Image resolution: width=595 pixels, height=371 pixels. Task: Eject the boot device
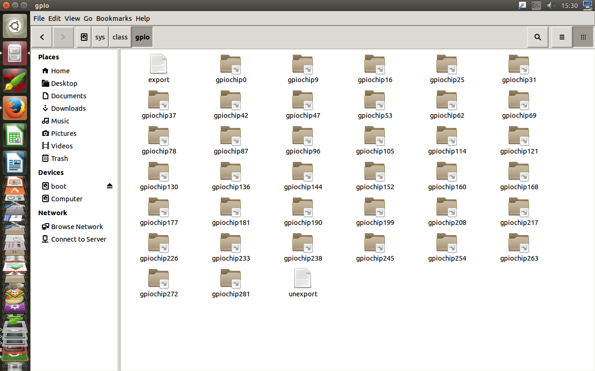coord(110,186)
